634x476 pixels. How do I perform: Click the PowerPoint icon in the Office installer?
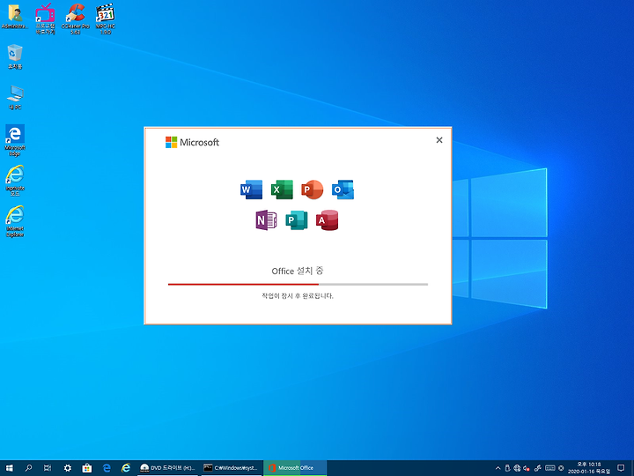(312, 190)
